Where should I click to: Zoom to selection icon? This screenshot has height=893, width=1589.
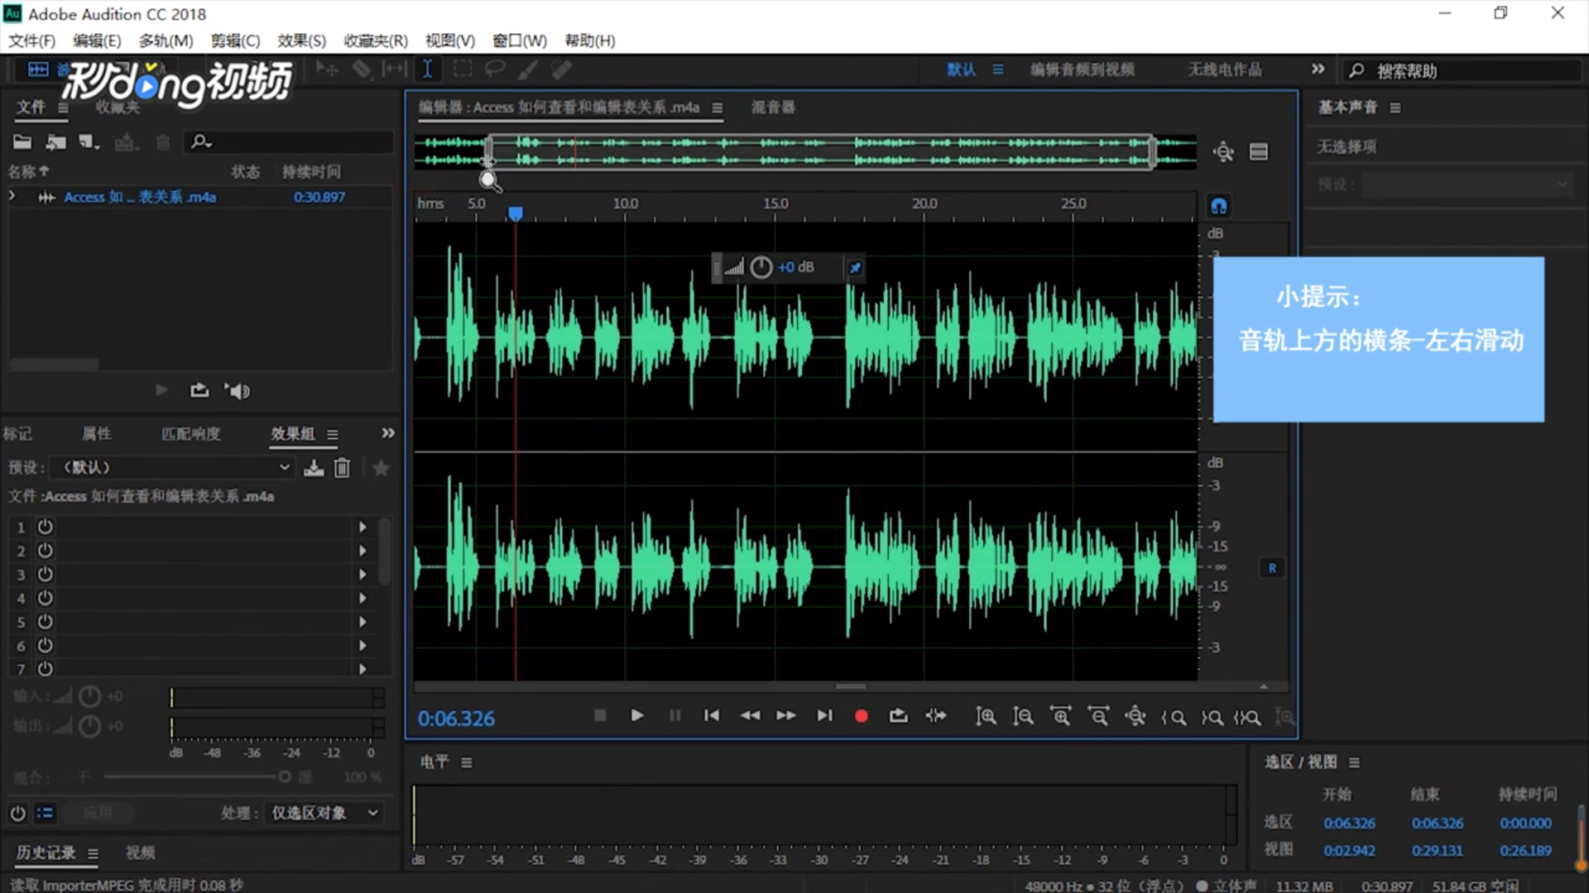click(x=1247, y=718)
